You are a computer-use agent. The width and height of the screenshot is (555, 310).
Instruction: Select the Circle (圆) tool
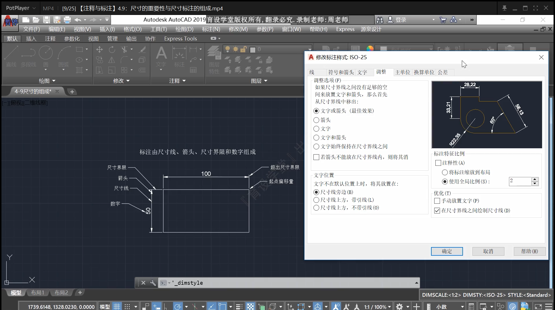pos(46,57)
